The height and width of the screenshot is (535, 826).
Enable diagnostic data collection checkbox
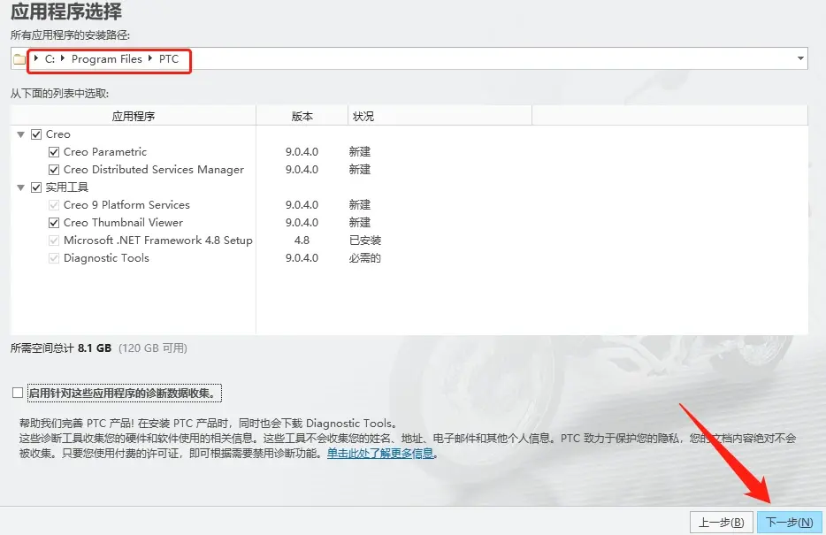[x=18, y=393]
